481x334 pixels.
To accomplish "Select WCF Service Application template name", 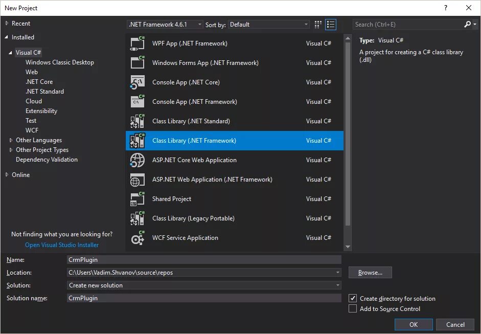I will click(x=185, y=238).
